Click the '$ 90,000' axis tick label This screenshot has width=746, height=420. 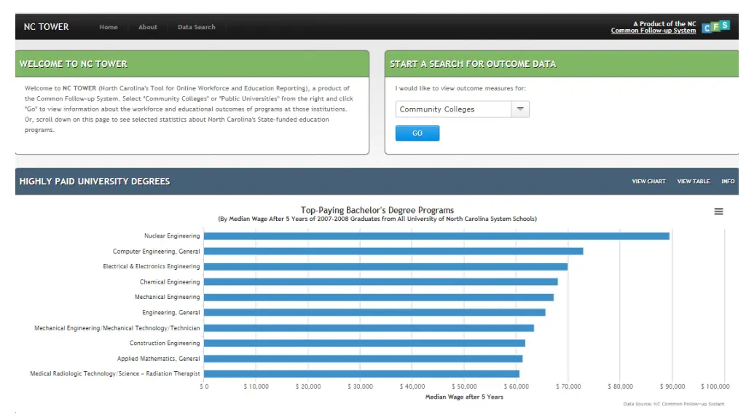tap(672, 386)
